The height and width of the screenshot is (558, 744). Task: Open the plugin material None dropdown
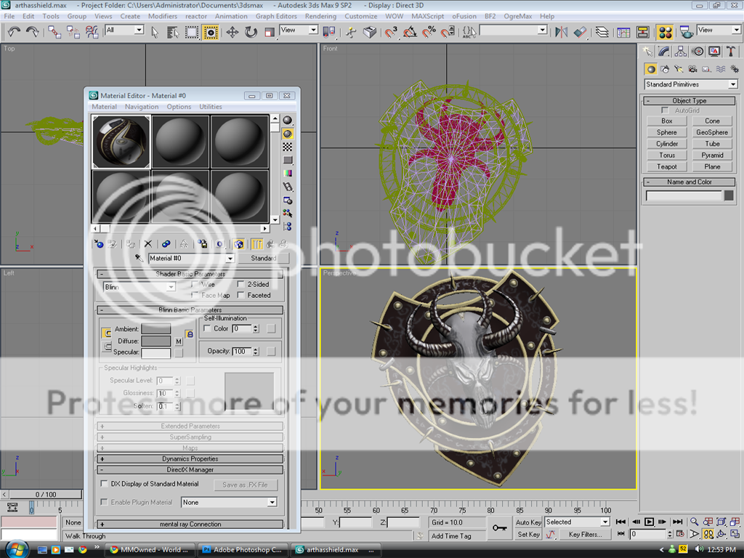coord(229,502)
